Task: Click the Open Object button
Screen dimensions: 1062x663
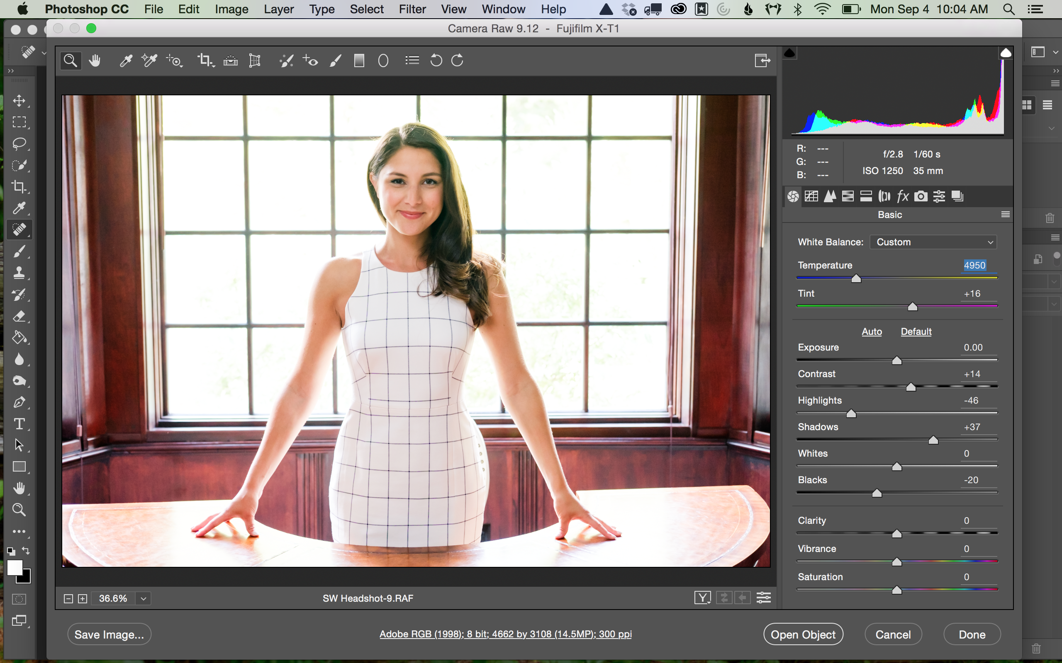Action: pos(803,634)
